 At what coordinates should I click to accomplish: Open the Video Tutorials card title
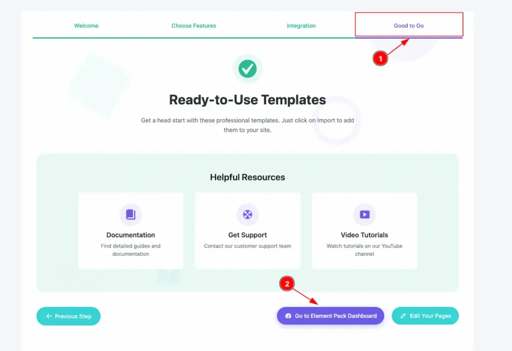364,235
